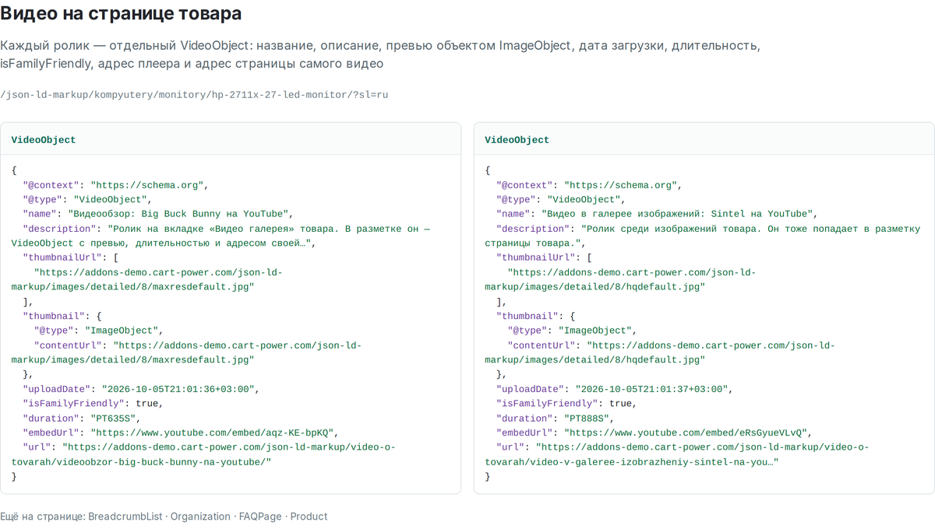Select the description starting "Ролик на вкладке"

click(x=221, y=236)
